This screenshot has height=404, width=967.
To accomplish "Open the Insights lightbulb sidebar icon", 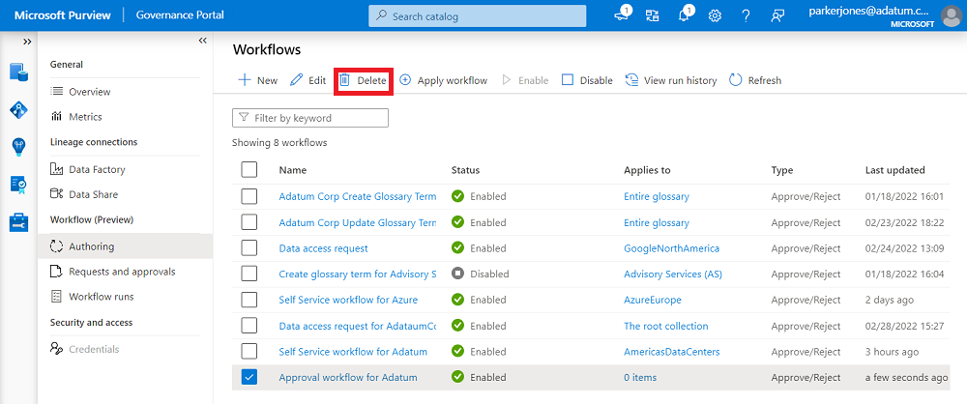I will (x=18, y=146).
